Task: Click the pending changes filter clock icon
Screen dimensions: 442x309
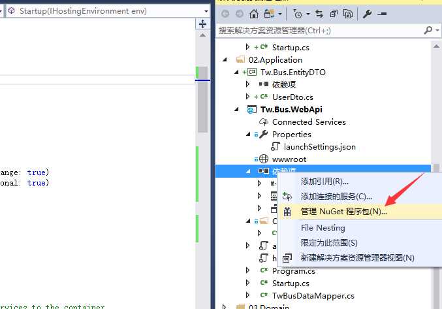Action: (298, 14)
